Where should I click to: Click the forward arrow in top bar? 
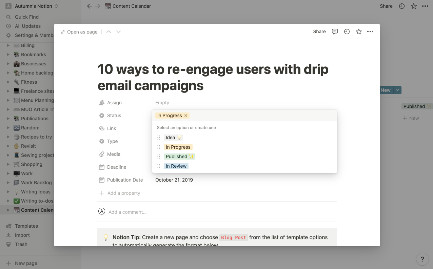tap(98, 6)
